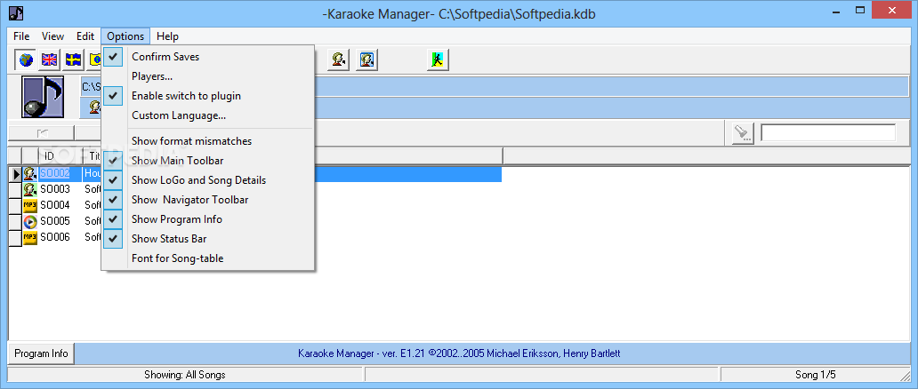Click the media player icon in SO005 row

click(x=30, y=222)
